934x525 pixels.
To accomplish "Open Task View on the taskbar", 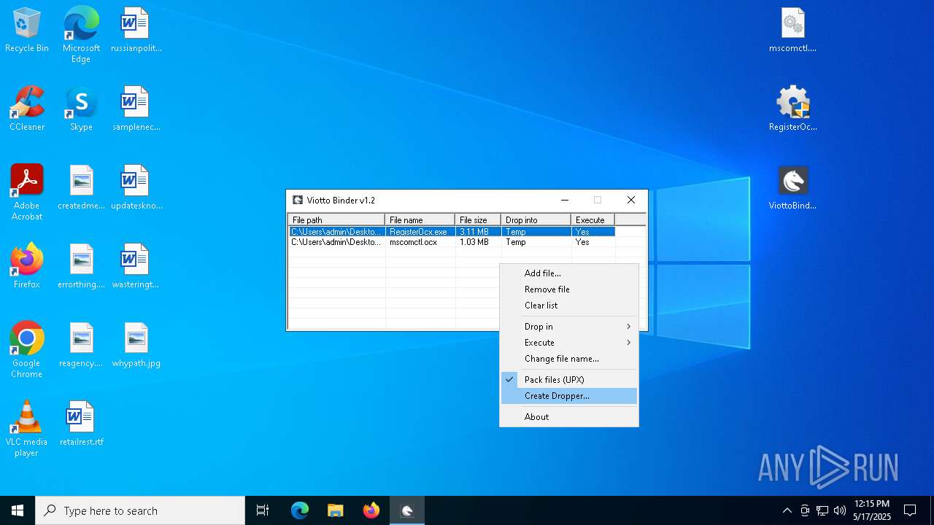I will [263, 510].
